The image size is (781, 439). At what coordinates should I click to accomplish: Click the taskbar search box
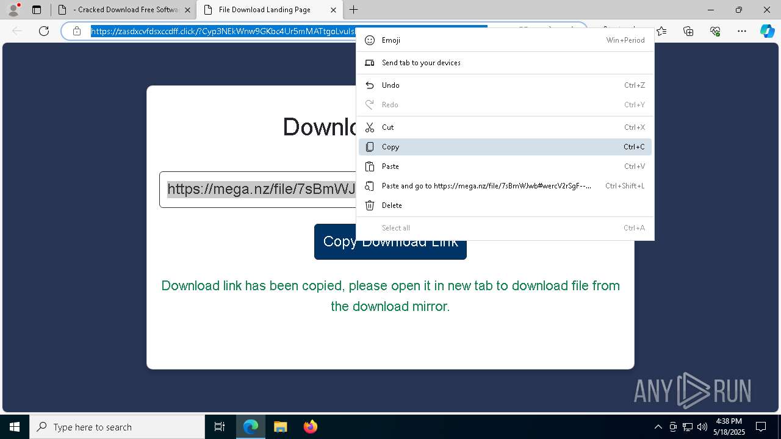tap(117, 427)
